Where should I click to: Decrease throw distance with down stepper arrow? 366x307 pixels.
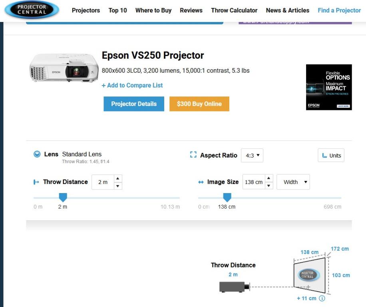(117, 186)
